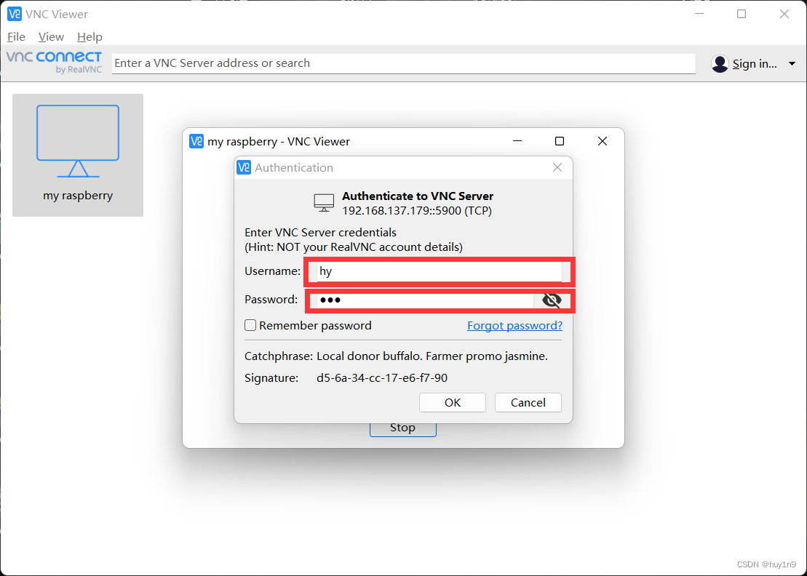The height and width of the screenshot is (576, 807).
Task: Enable the Remember password checkbox
Action: [x=250, y=325]
